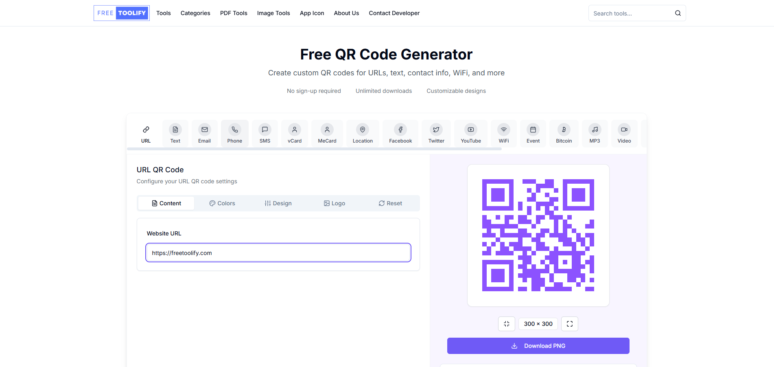This screenshot has height=367, width=774.
Task: Click inside the Website URL input field
Action: tap(278, 253)
